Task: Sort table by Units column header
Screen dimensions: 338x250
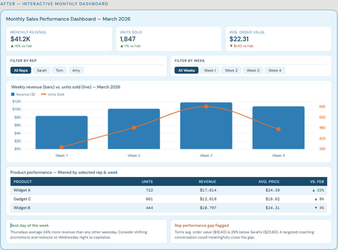Action: [x=147, y=181]
